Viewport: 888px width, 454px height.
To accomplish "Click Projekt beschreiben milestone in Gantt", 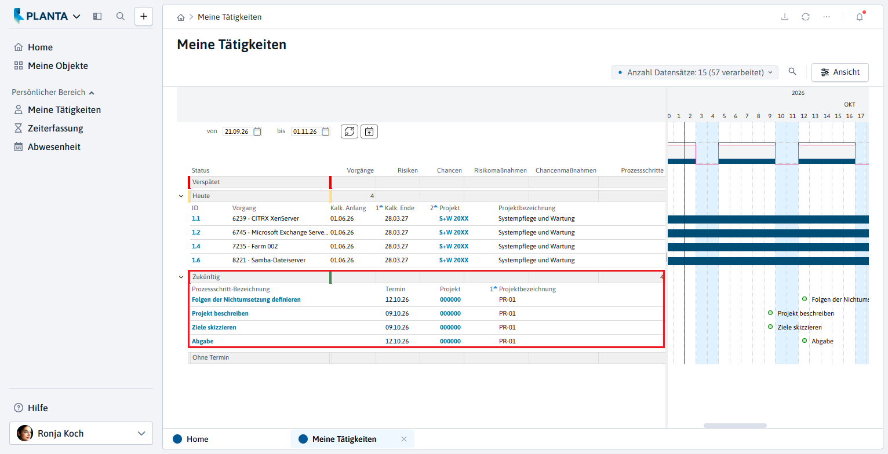I will click(x=770, y=313).
